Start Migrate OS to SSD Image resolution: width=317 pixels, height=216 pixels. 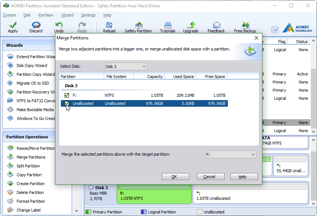[28, 83]
